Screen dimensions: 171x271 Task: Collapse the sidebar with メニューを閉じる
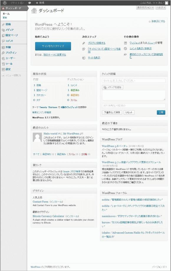pos(11,75)
